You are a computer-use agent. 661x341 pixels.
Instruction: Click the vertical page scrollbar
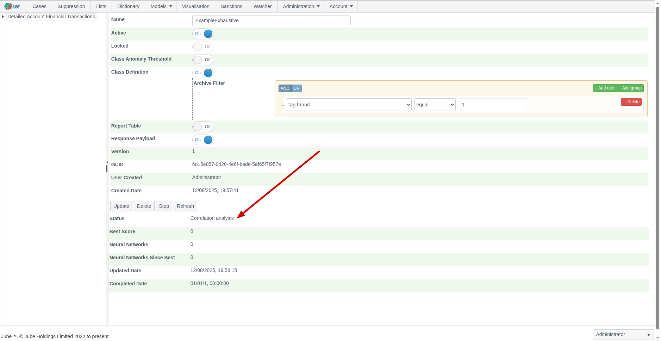(x=657, y=167)
